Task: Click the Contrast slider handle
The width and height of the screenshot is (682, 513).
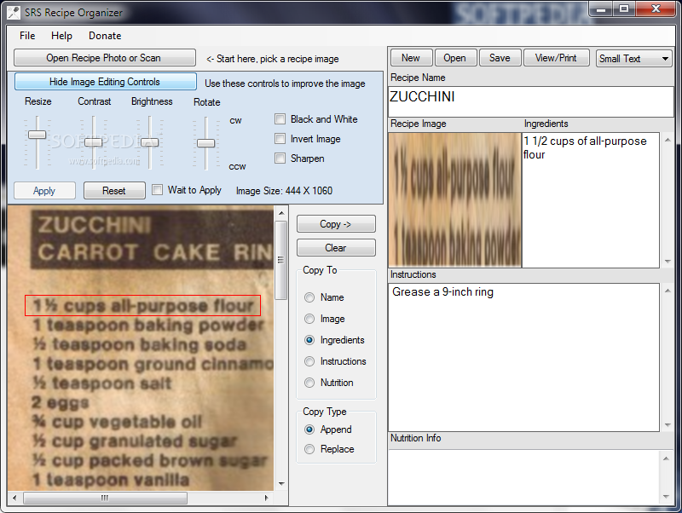Action: [x=93, y=142]
